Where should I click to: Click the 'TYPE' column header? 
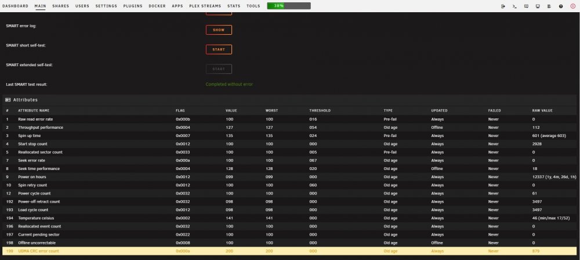tap(388, 111)
